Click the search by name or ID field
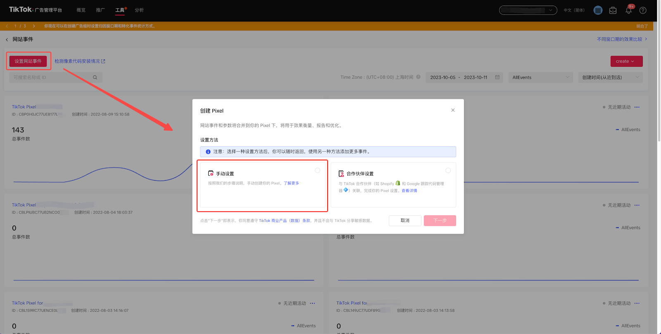This screenshot has height=334, width=661. click(56, 77)
